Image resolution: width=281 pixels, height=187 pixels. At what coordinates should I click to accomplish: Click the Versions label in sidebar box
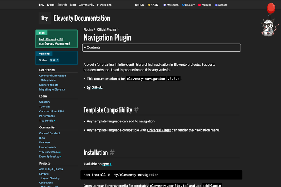(44, 54)
